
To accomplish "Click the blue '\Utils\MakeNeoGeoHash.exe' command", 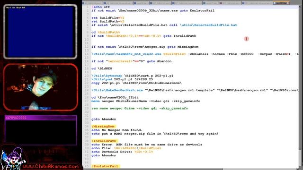I will [117, 90].
